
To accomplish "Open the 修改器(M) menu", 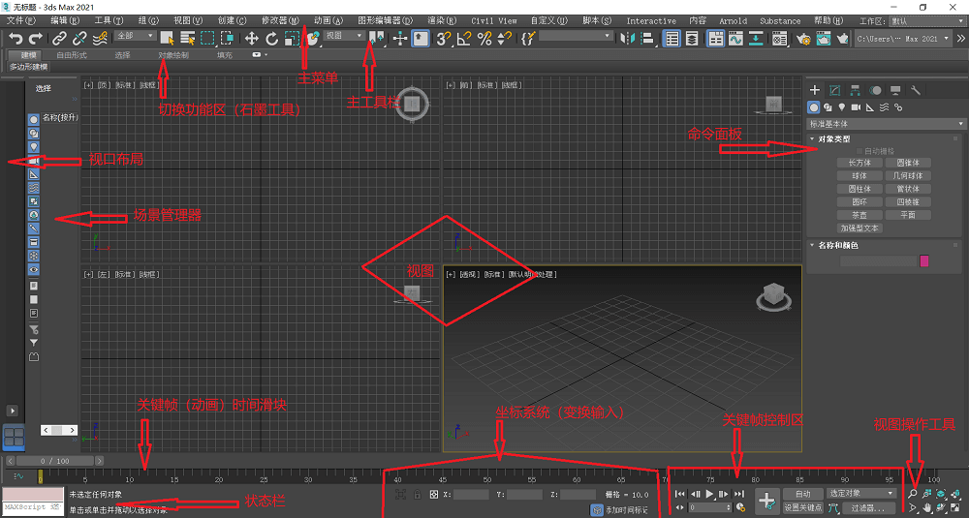I will coord(280,20).
